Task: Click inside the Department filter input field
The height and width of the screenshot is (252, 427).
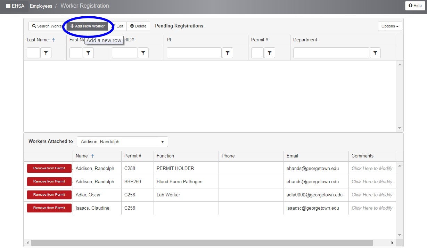Action: tap(330, 52)
